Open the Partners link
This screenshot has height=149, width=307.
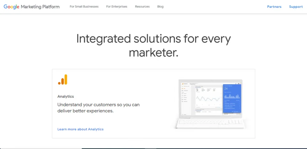(274, 7)
